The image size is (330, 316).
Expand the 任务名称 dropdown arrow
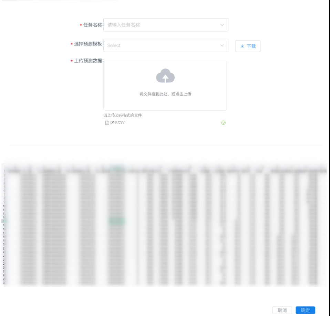click(222, 25)
